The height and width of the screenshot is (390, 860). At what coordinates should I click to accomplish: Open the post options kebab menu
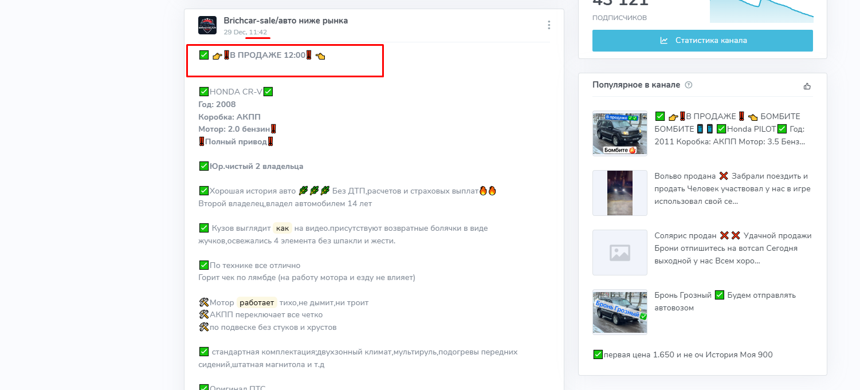click(549, 25)
